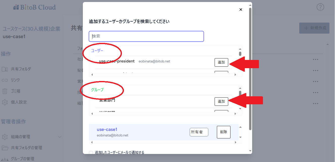Click the help question mark icon
335x162 pixels.
pyautogui.click(x=320, y=7)
